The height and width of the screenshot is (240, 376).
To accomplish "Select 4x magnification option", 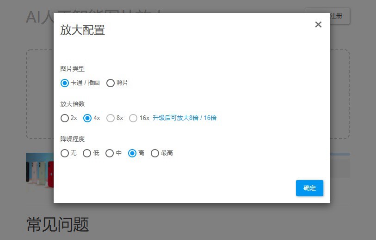I will coord(87,118).
